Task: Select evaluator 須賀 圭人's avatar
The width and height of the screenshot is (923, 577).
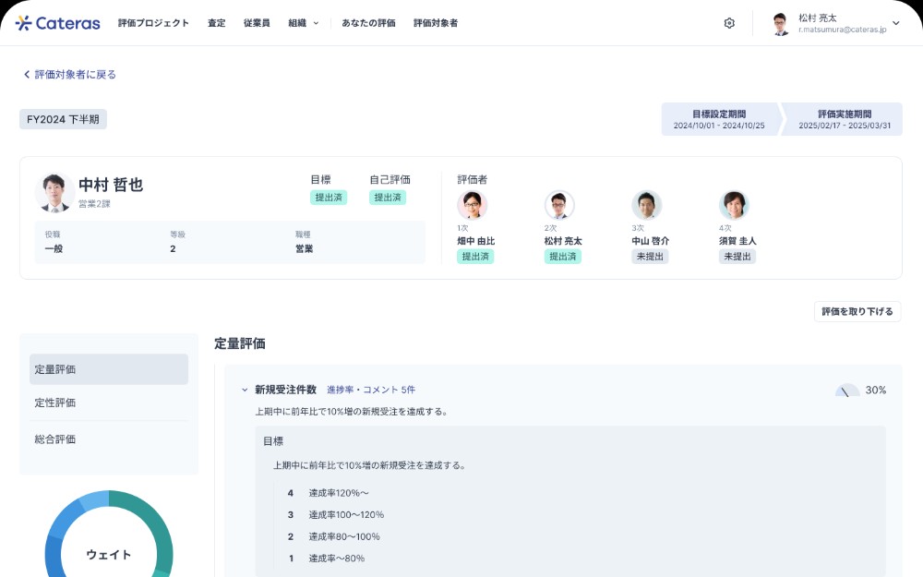Action: tap(734, 205)
